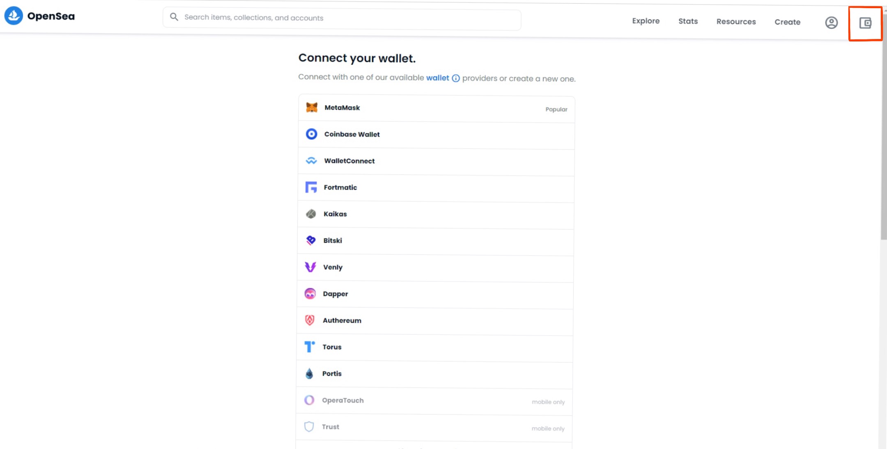
Task: Click the OpenSea brand name text
Action: [51, 16]
